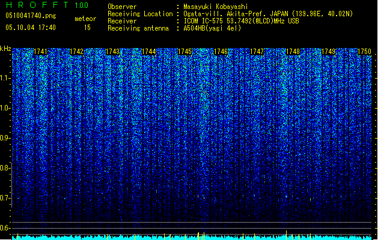Click the 1746 time marker
The image size is (378, 240).
pos(221,52)
